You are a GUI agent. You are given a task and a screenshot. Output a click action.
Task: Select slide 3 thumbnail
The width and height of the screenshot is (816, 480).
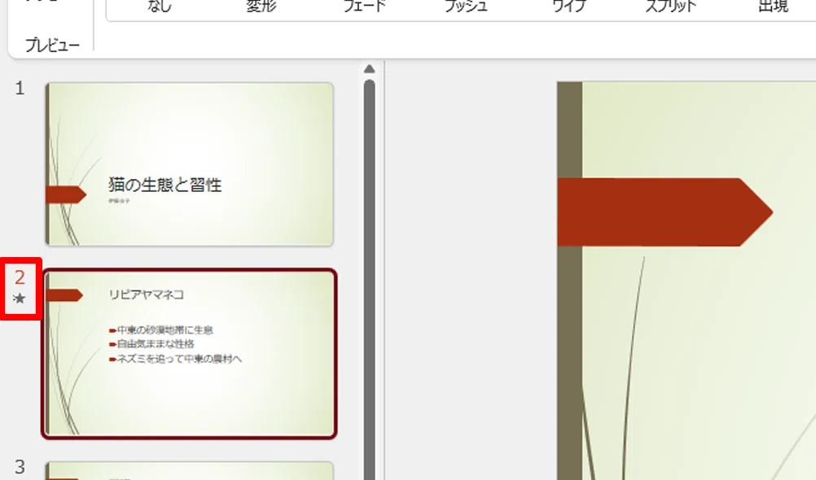[190, 470]
